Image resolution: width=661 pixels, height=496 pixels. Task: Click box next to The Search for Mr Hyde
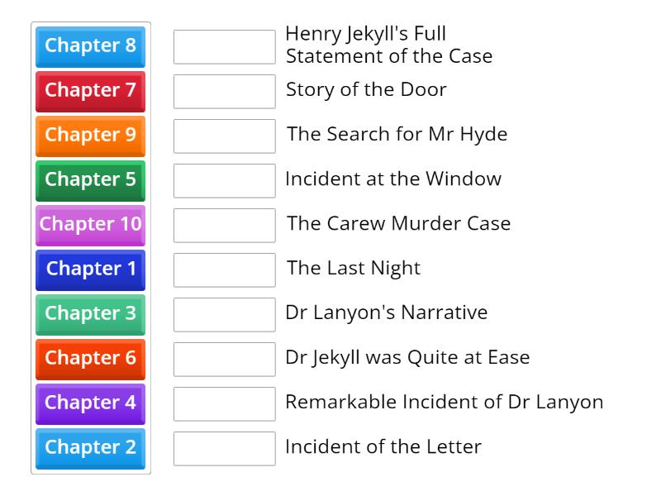tap(224, 136)
